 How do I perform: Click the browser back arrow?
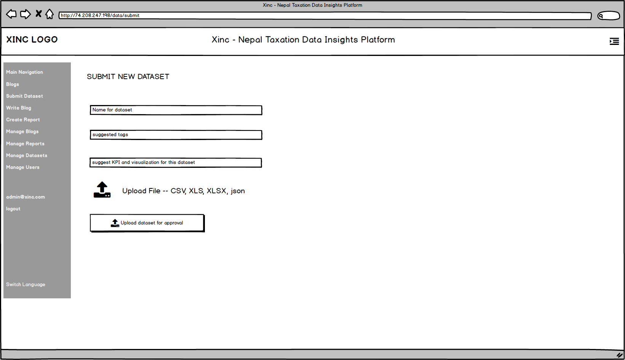[x=11, y=14]
